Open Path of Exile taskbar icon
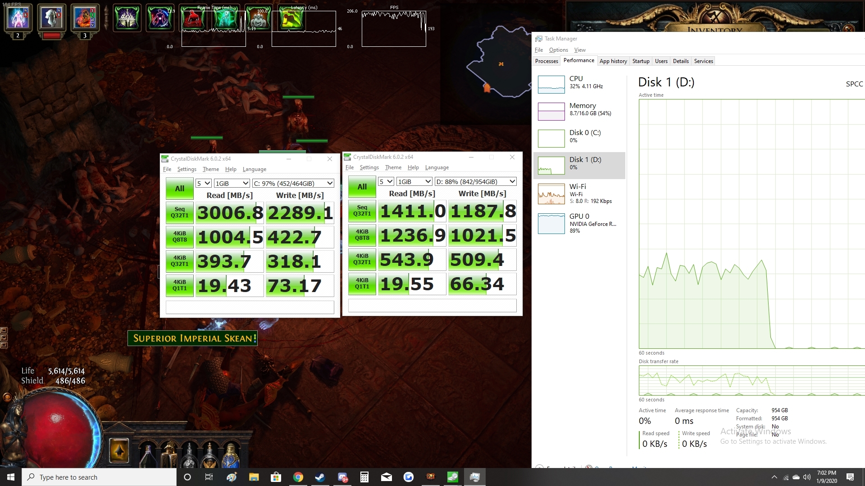Viewport: 865px width, 486px height. (431, 477)
